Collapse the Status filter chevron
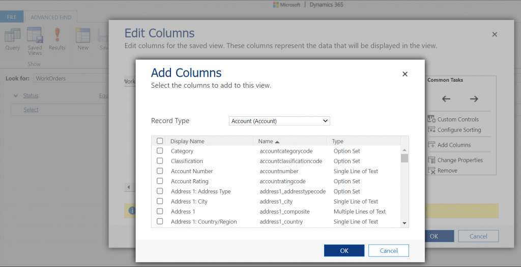 pyautogui.click(x=16, y=96)
